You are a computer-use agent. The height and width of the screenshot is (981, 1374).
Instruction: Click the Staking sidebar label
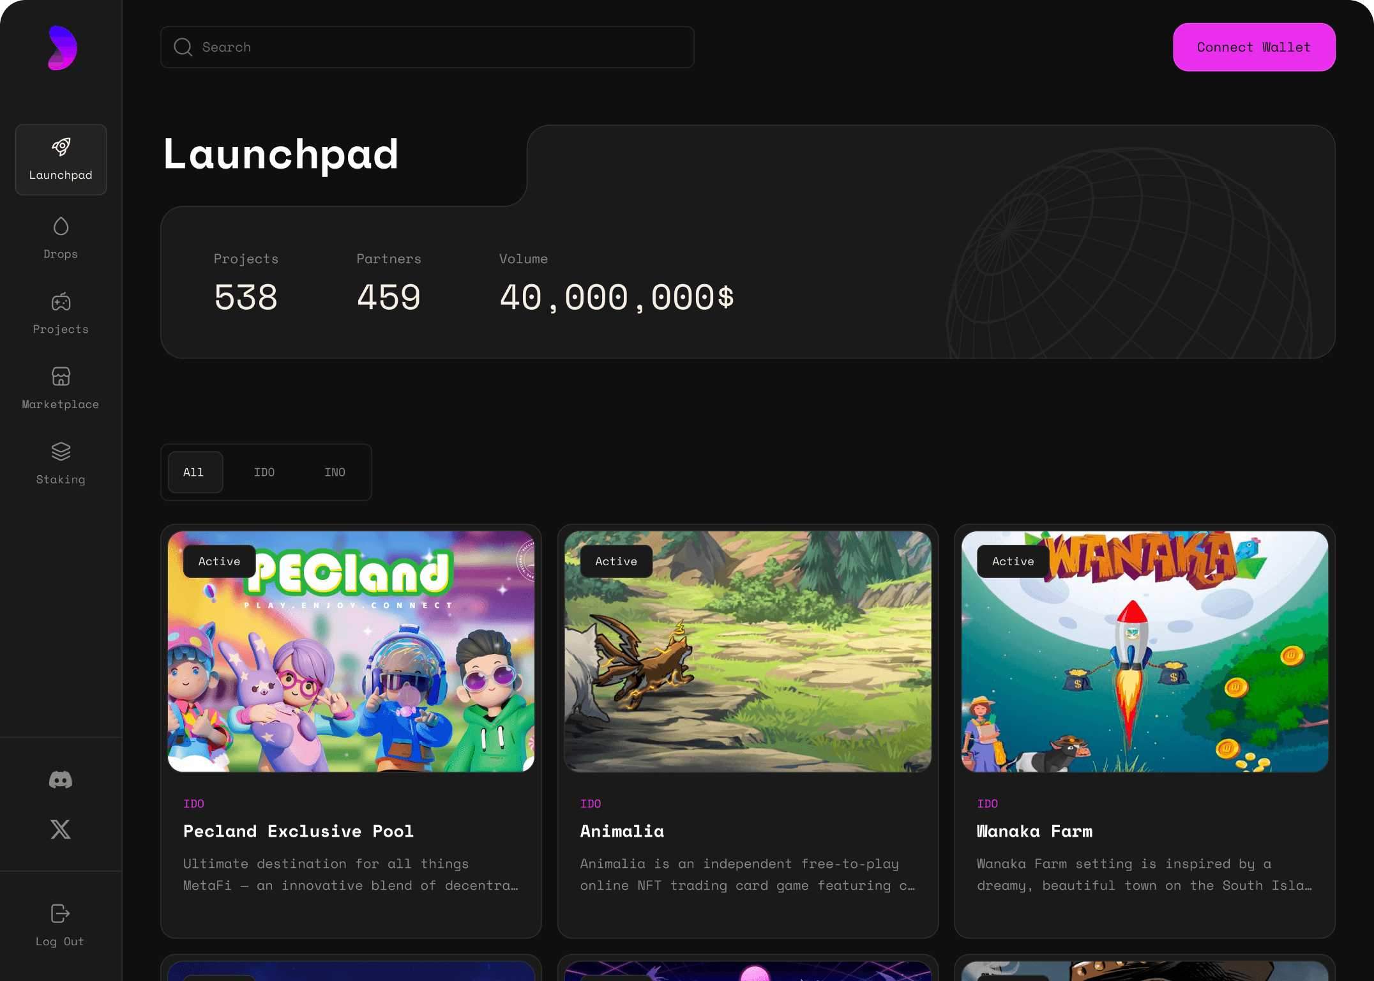click(61, 480)
